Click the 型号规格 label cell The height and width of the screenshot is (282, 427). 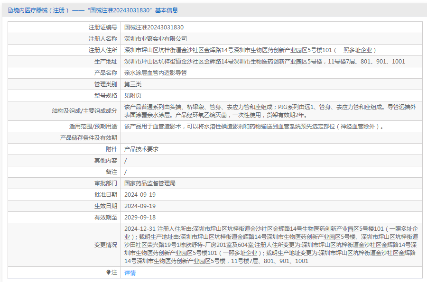click(64, 96)
